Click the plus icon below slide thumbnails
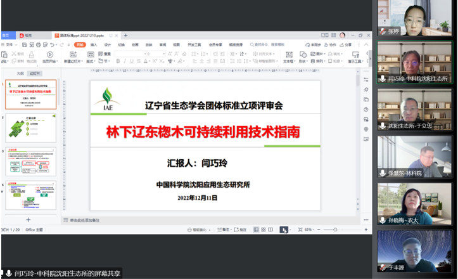Viewport: 458px width, 279px height. (28, 202)
